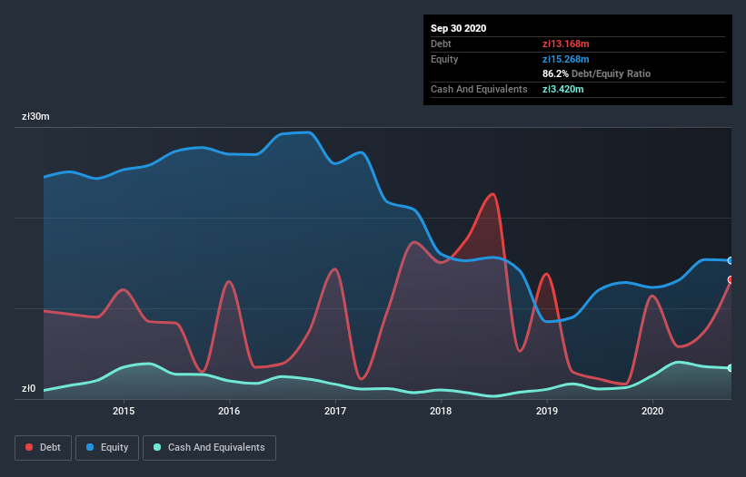Click the Equity row label in tooltip
746x477 pixels.
[x=444, y=59]
